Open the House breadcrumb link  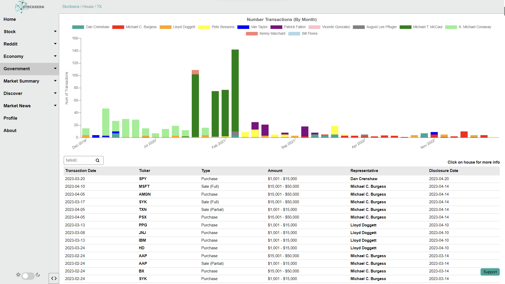pos(88,7)
